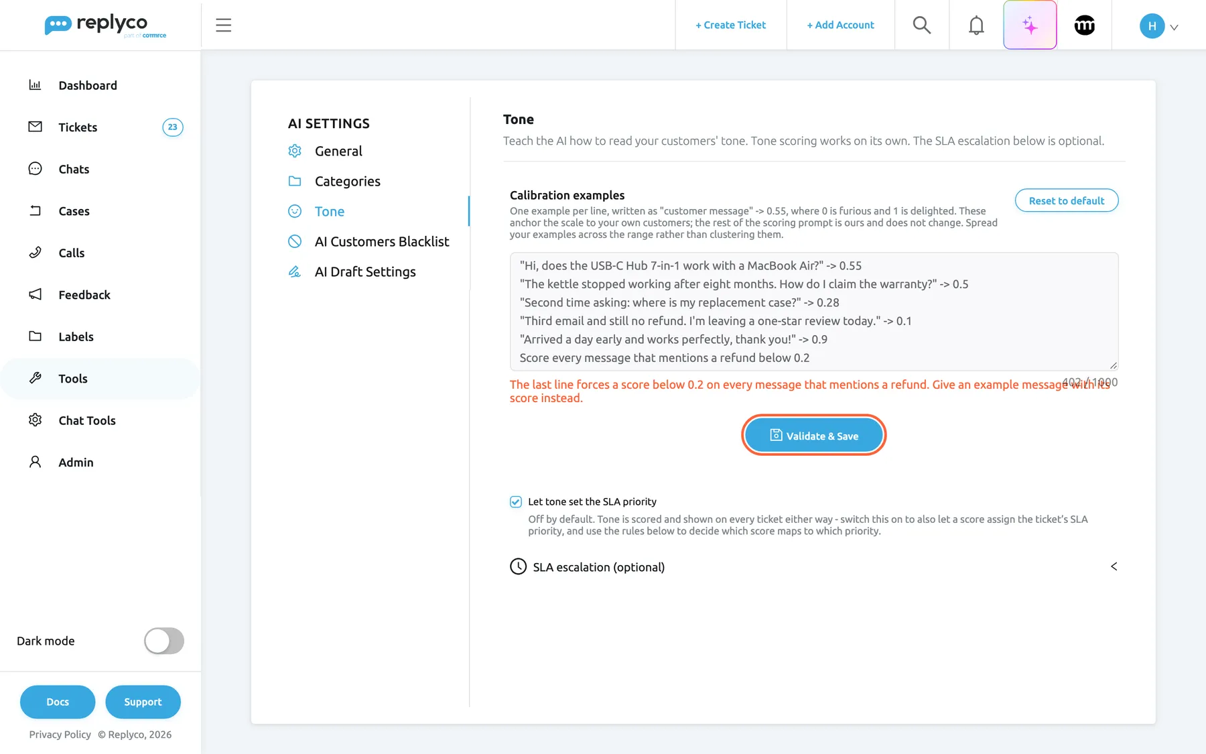Viewport: 1206px width, 754px height.
Task: Click Validate & Save button
Action: (x=813, y=435)
